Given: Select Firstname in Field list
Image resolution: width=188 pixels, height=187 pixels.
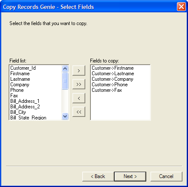Looking at the screenshot, I should 35,74.
